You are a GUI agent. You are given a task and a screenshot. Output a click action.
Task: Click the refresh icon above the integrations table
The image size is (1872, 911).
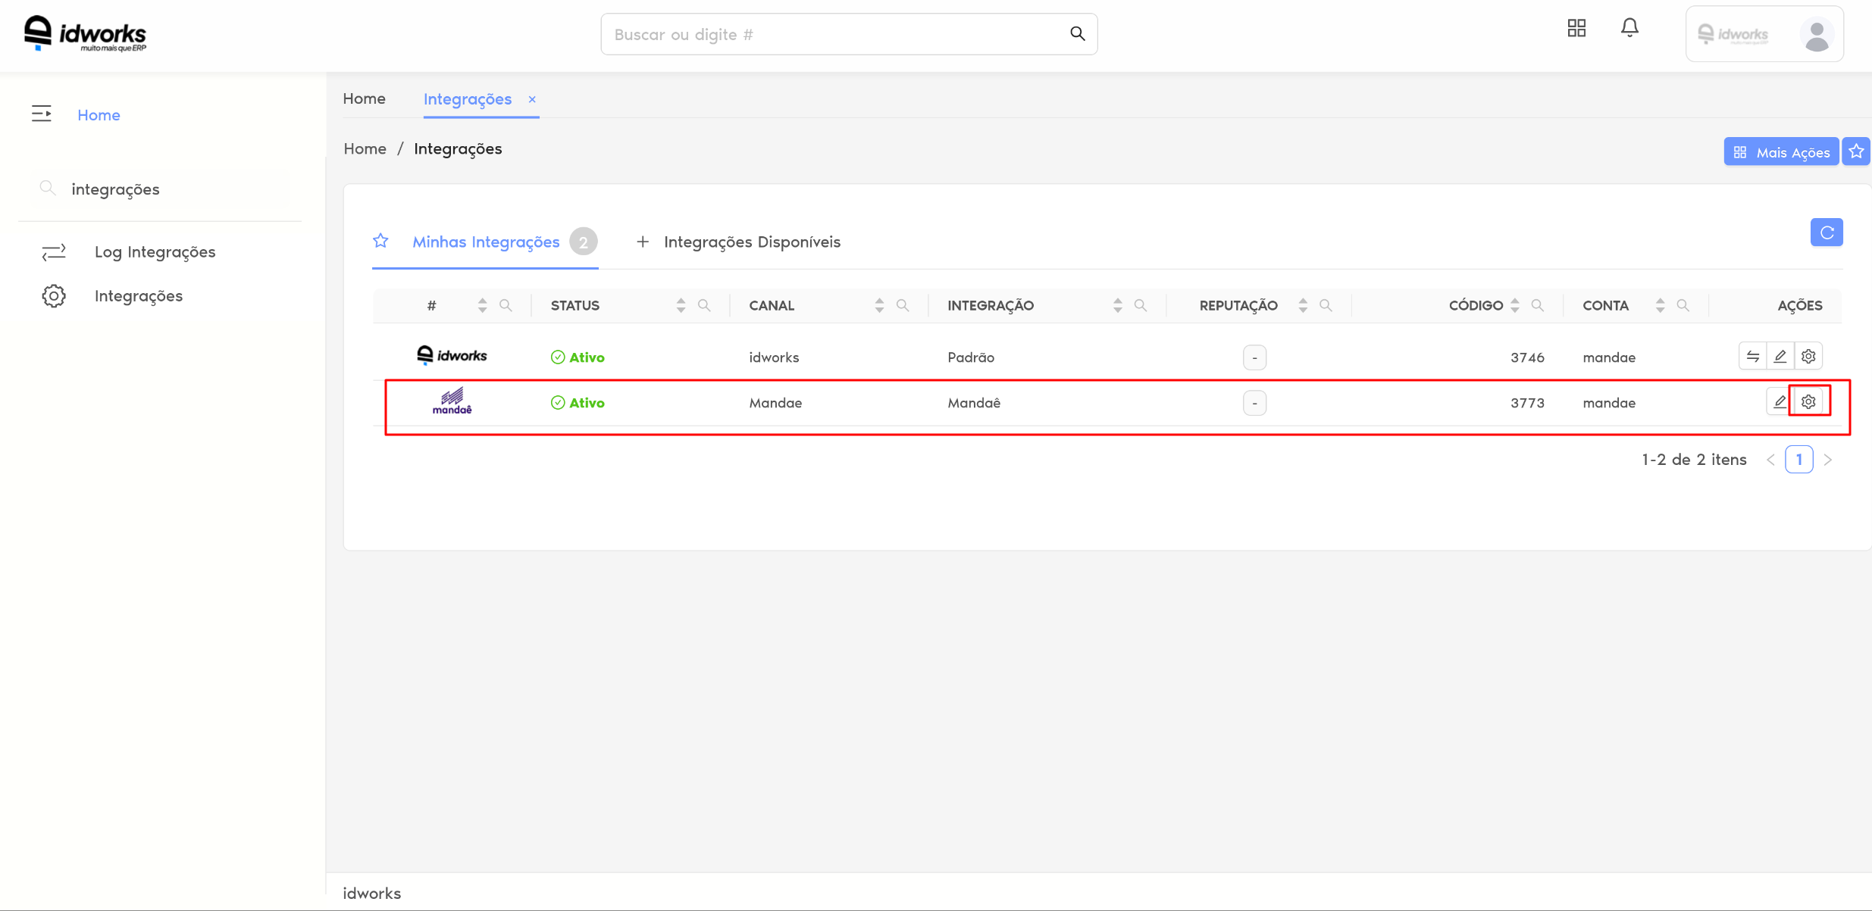click(x=1827, y=232)
